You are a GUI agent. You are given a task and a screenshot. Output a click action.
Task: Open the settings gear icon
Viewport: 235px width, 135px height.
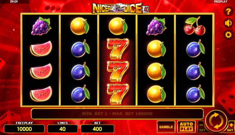point(228,35)
